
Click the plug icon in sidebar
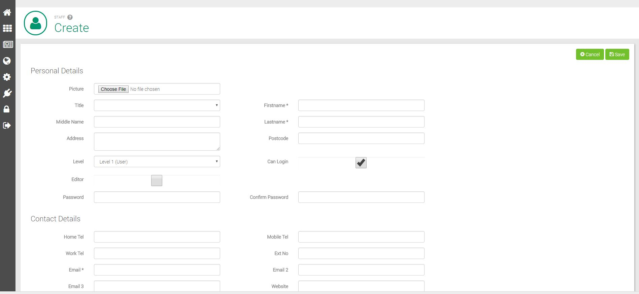(x=7, y=93)
